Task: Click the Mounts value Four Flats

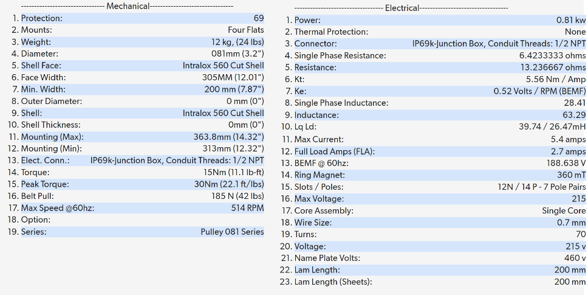Action: coord(245,30)
